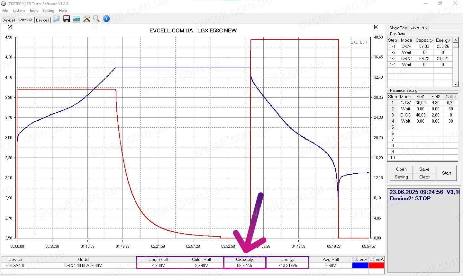Screen dimensions: 463x276
Task: Click the red CurveA color swatch
Action: pyautogui.click(x=376, y=265)
